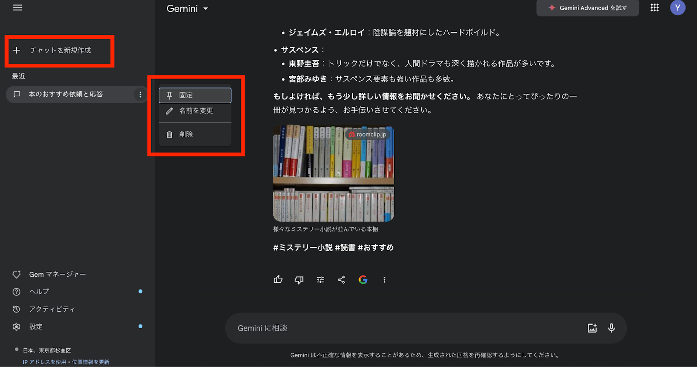Viewport: 697px width, 367px height.
Task: Click the roomclip.jp source chip
Action: (367, 135)
